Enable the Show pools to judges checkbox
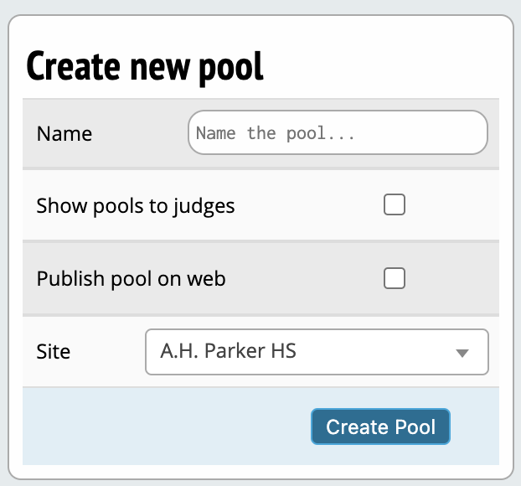 [395, 204]
